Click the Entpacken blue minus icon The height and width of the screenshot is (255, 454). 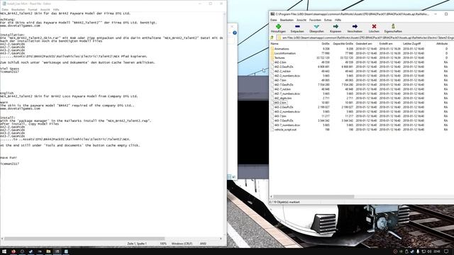(297, 27)
